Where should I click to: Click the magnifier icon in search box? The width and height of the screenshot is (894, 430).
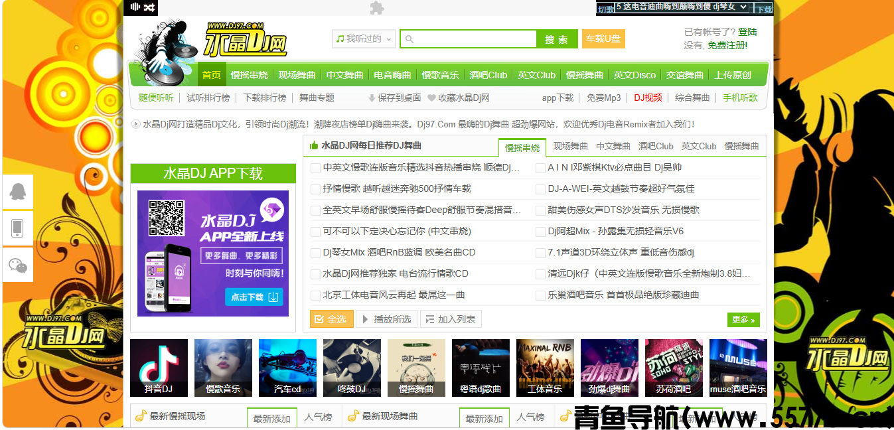pos(410,39)
